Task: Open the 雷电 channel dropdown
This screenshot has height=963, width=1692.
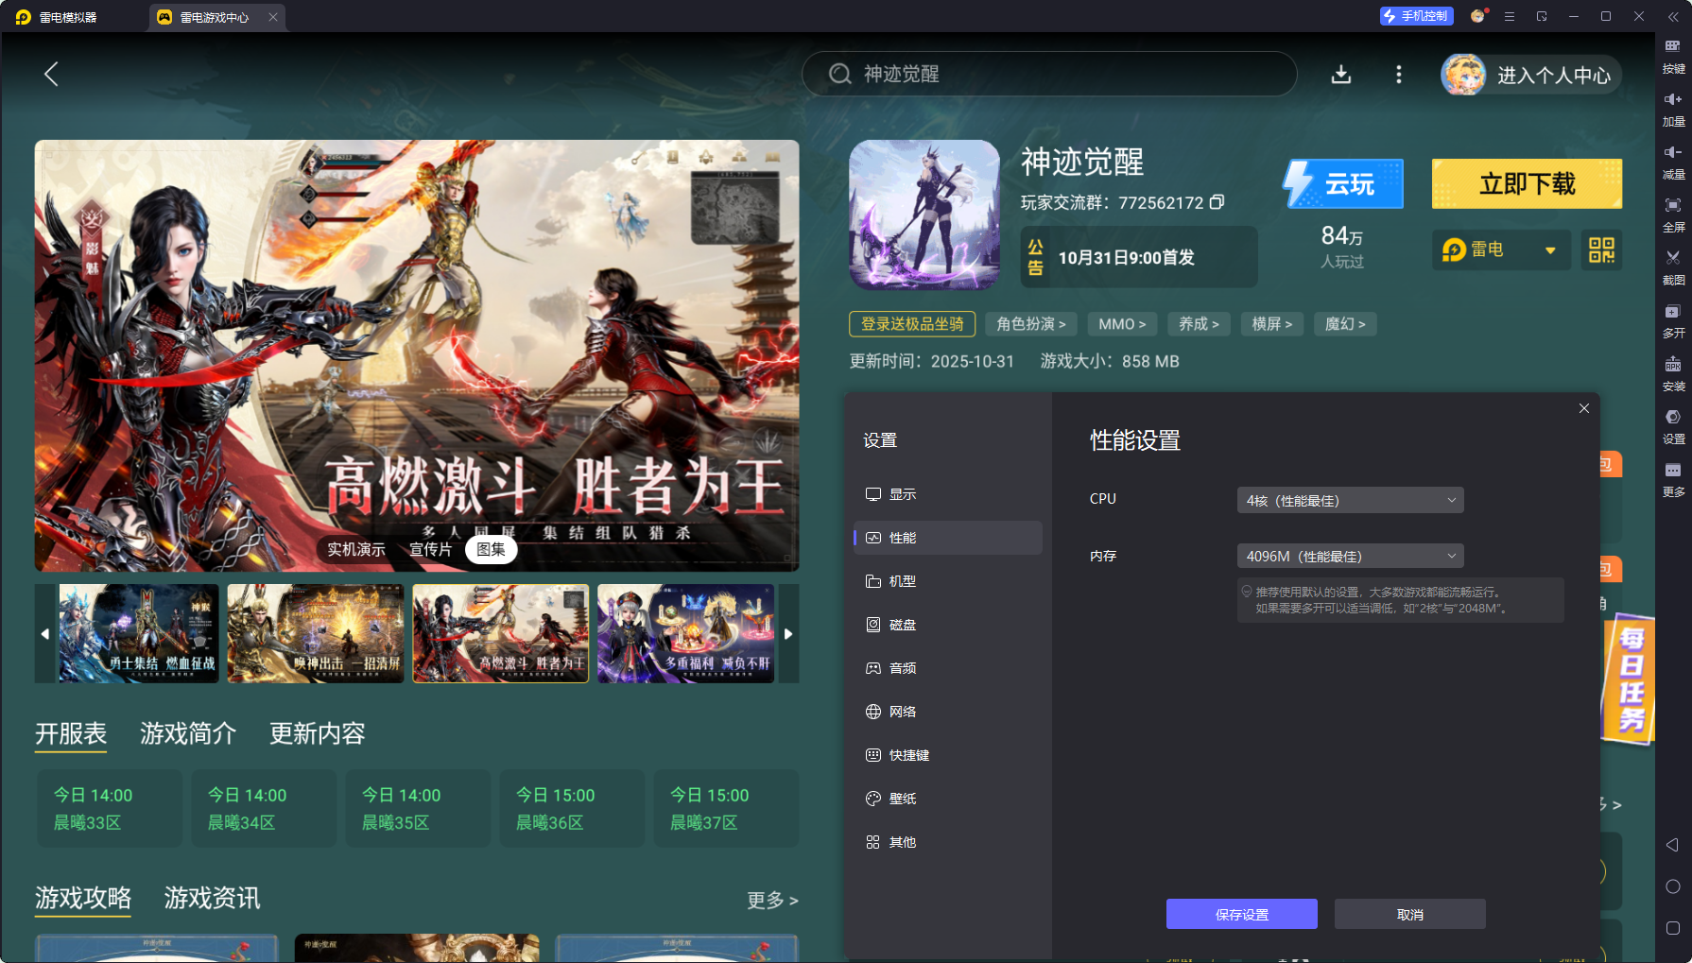Action: (1501, 249)
